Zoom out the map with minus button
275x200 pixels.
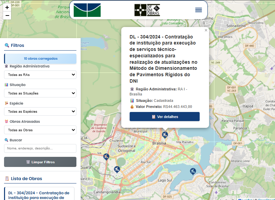(x=7, y=16)
